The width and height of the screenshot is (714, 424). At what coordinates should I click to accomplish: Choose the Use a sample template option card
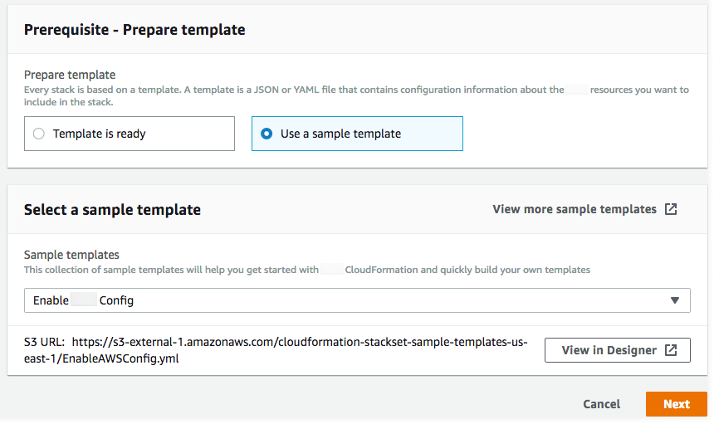coord(357,134)
